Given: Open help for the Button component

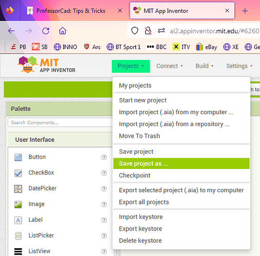Looking at the screenshot, I should pyautogui.click(x=104, y=157).
